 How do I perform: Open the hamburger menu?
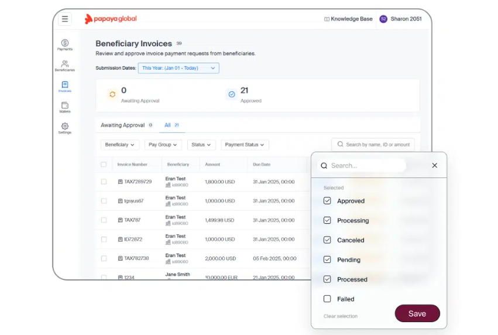[x=65, y=19]
